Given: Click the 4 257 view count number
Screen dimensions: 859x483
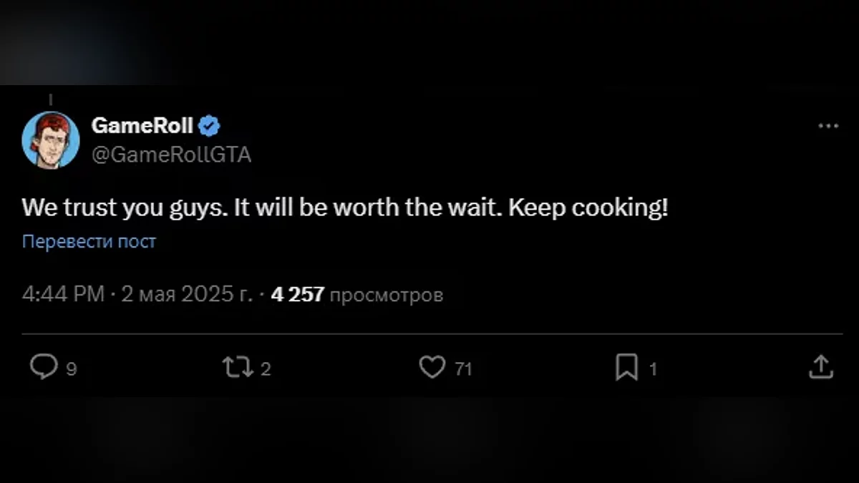Looking at the screenshot, I should tap(298, 294).
